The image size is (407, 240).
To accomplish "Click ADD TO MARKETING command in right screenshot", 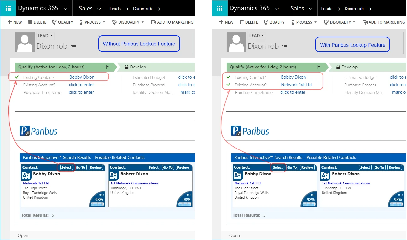I will point(384,22).
